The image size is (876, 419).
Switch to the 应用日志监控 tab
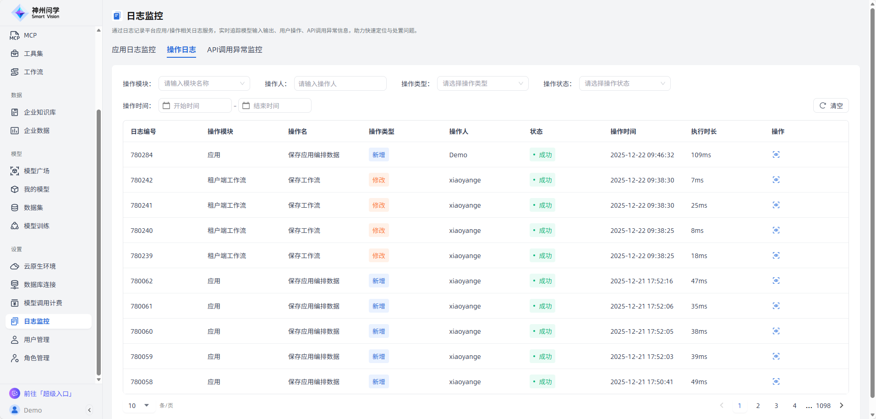(134, 50)
